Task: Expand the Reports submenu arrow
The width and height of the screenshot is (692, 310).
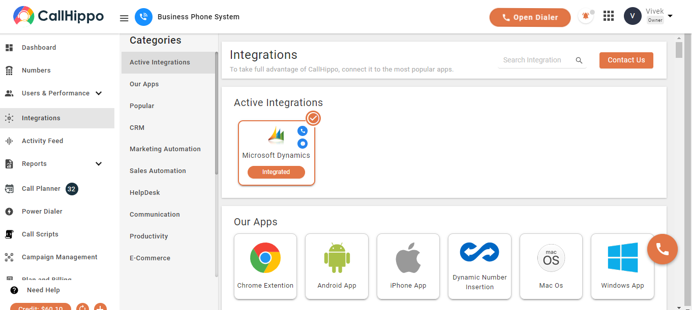Action: (99, 164)
